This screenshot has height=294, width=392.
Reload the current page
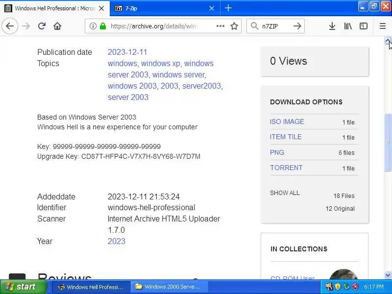coord(42,26)
